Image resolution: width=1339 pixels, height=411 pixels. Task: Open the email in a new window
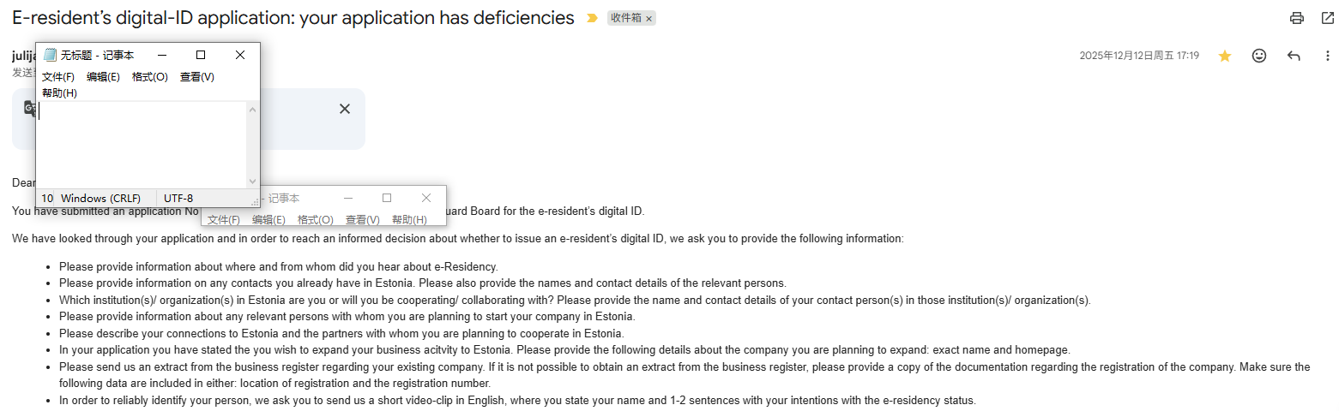[x=1328, y=18]
